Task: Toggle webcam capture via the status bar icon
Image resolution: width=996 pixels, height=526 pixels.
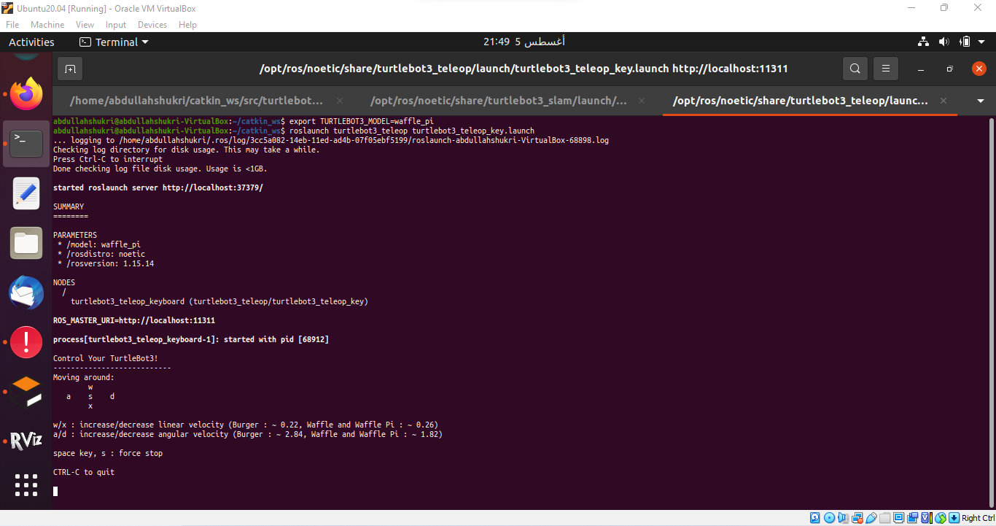Action: coord(913,517)
